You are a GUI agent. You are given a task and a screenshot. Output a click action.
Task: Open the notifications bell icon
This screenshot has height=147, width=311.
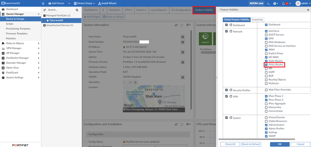coord(283,3)
